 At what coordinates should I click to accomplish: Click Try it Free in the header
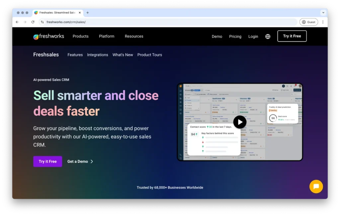coord(292,36)
